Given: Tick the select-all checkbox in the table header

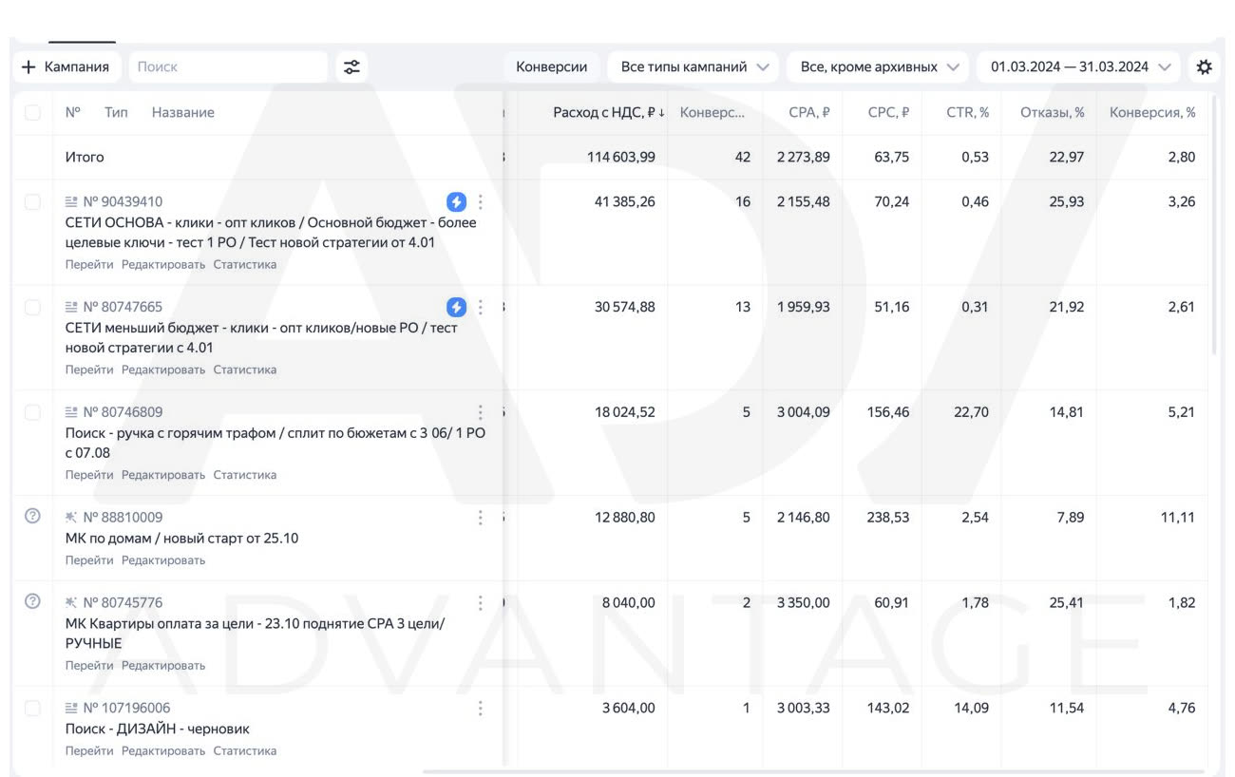Looking at the screenshot, I should [33, 112].
